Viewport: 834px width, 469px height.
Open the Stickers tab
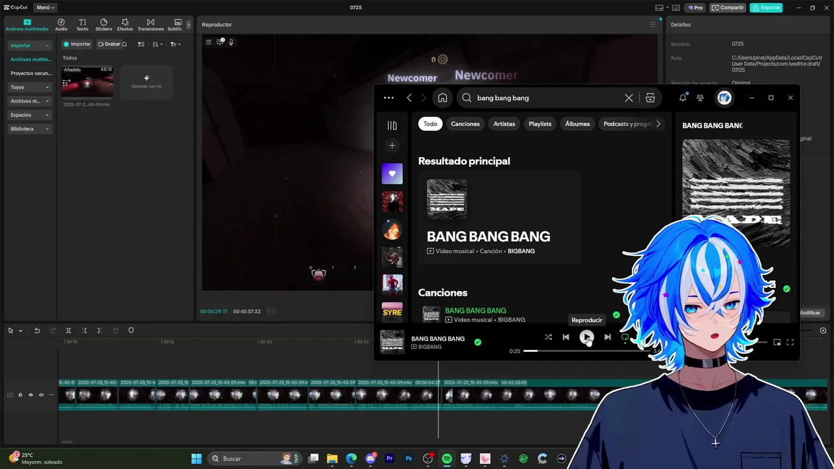click(104, 25)
